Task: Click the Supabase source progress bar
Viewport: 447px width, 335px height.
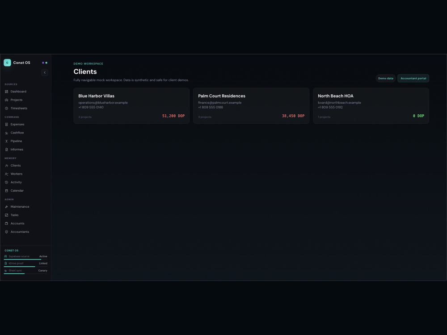Action: (25, 260)
